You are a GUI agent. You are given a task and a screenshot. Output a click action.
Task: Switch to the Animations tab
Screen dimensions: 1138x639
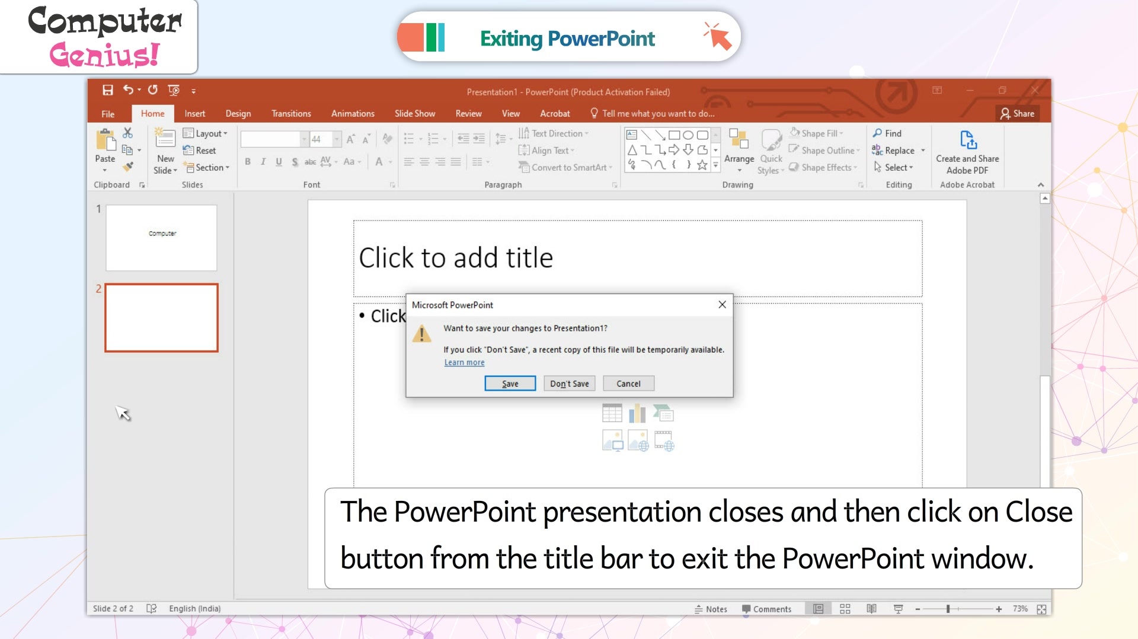tap(353, 114)
